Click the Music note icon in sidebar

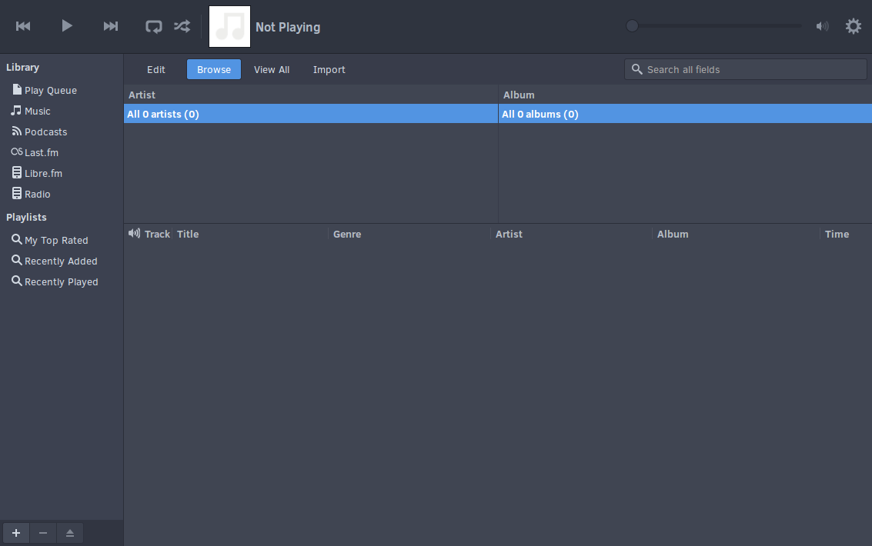point(16,111)
